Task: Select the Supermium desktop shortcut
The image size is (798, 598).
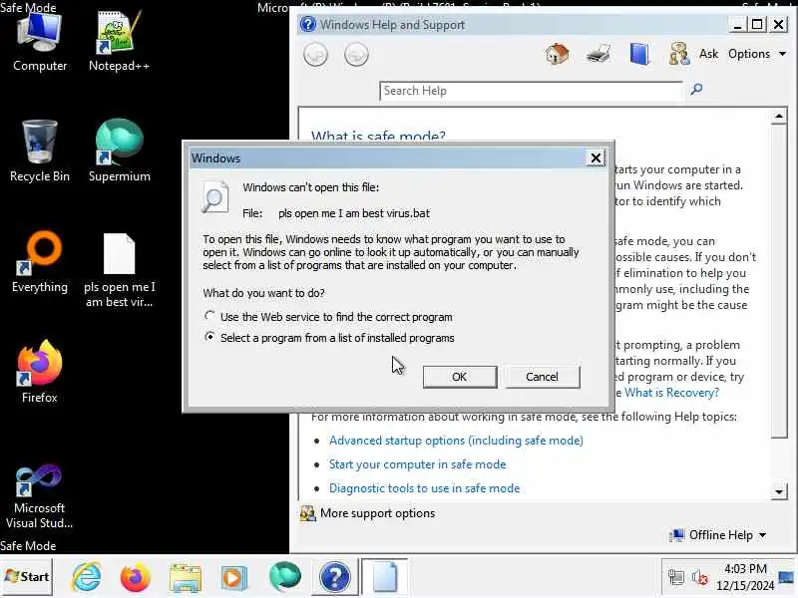Action: [x=119, y=151]
